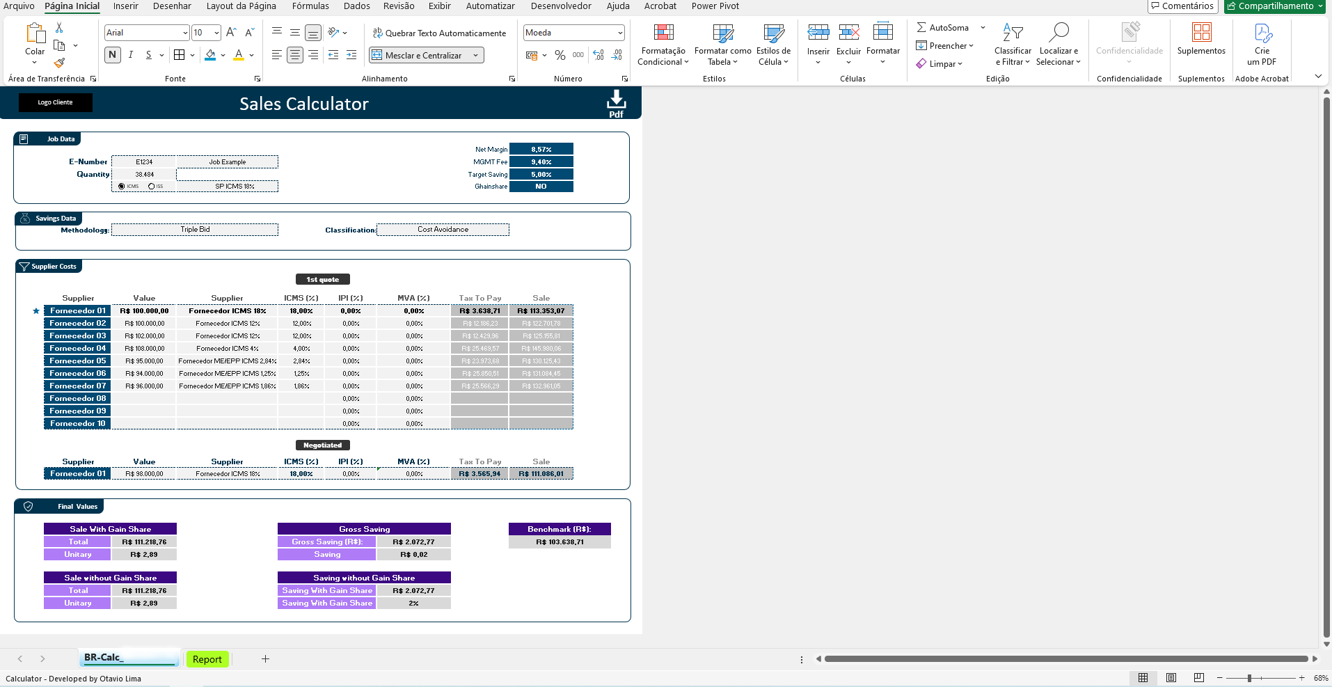Click the Suplementos add-ins icon

point(1202,32)
